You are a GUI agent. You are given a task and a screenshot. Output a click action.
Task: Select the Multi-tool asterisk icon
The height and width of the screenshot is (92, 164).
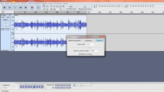click(x=47, y=9)
